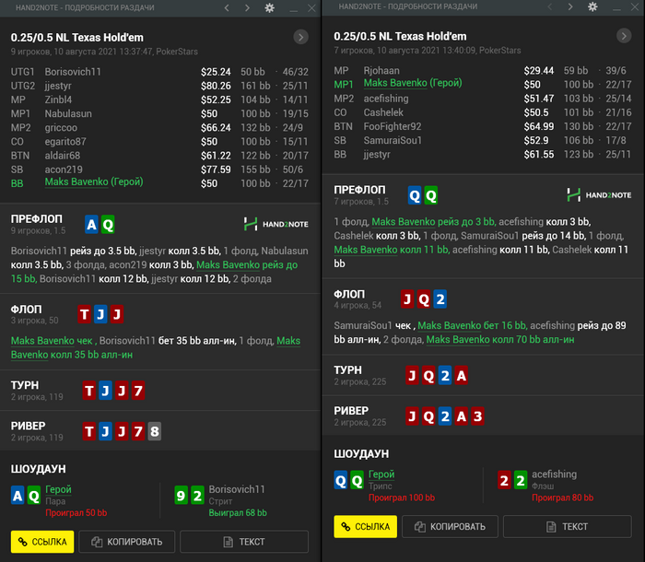The height and width of the screenshot is (562, 645).
Task: Click 'Maks Bavenko чек' action in left flop
Action: [52, 341]
